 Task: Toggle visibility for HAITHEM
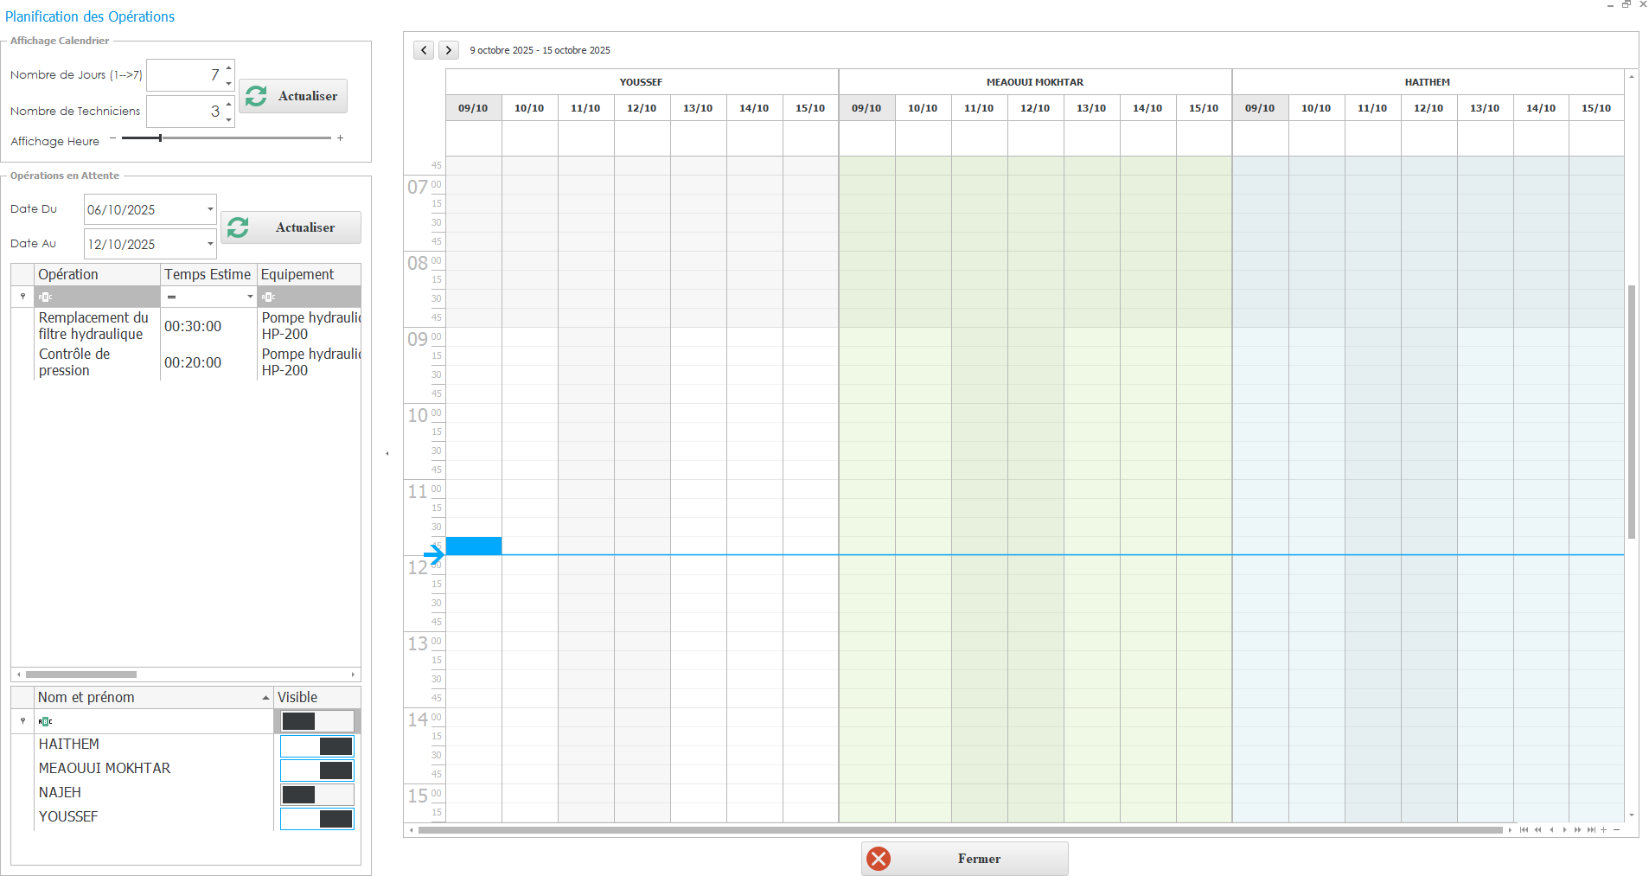click(x=317, y=746)
